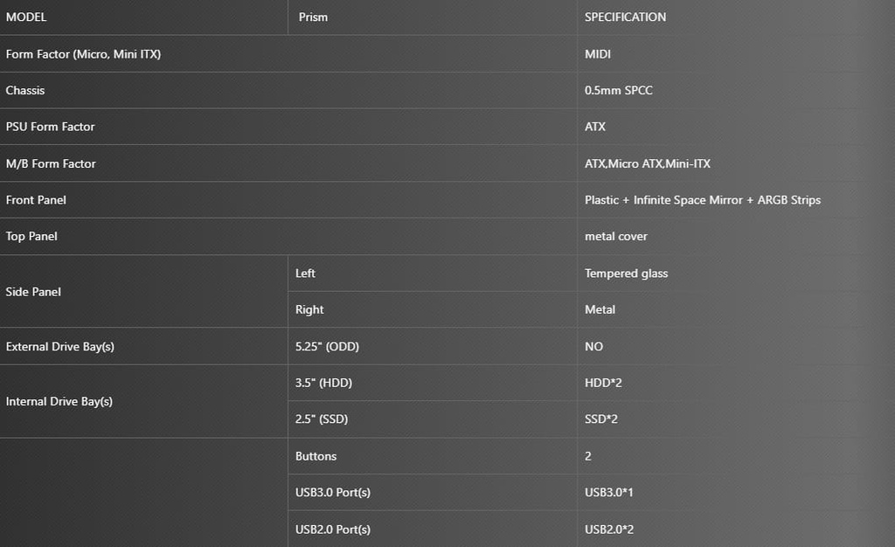The width and height of the screenshot is (895, 547).
Task: Select the ATX,Micro ATX,Mini-ITX value
Action: click(648, 163)
